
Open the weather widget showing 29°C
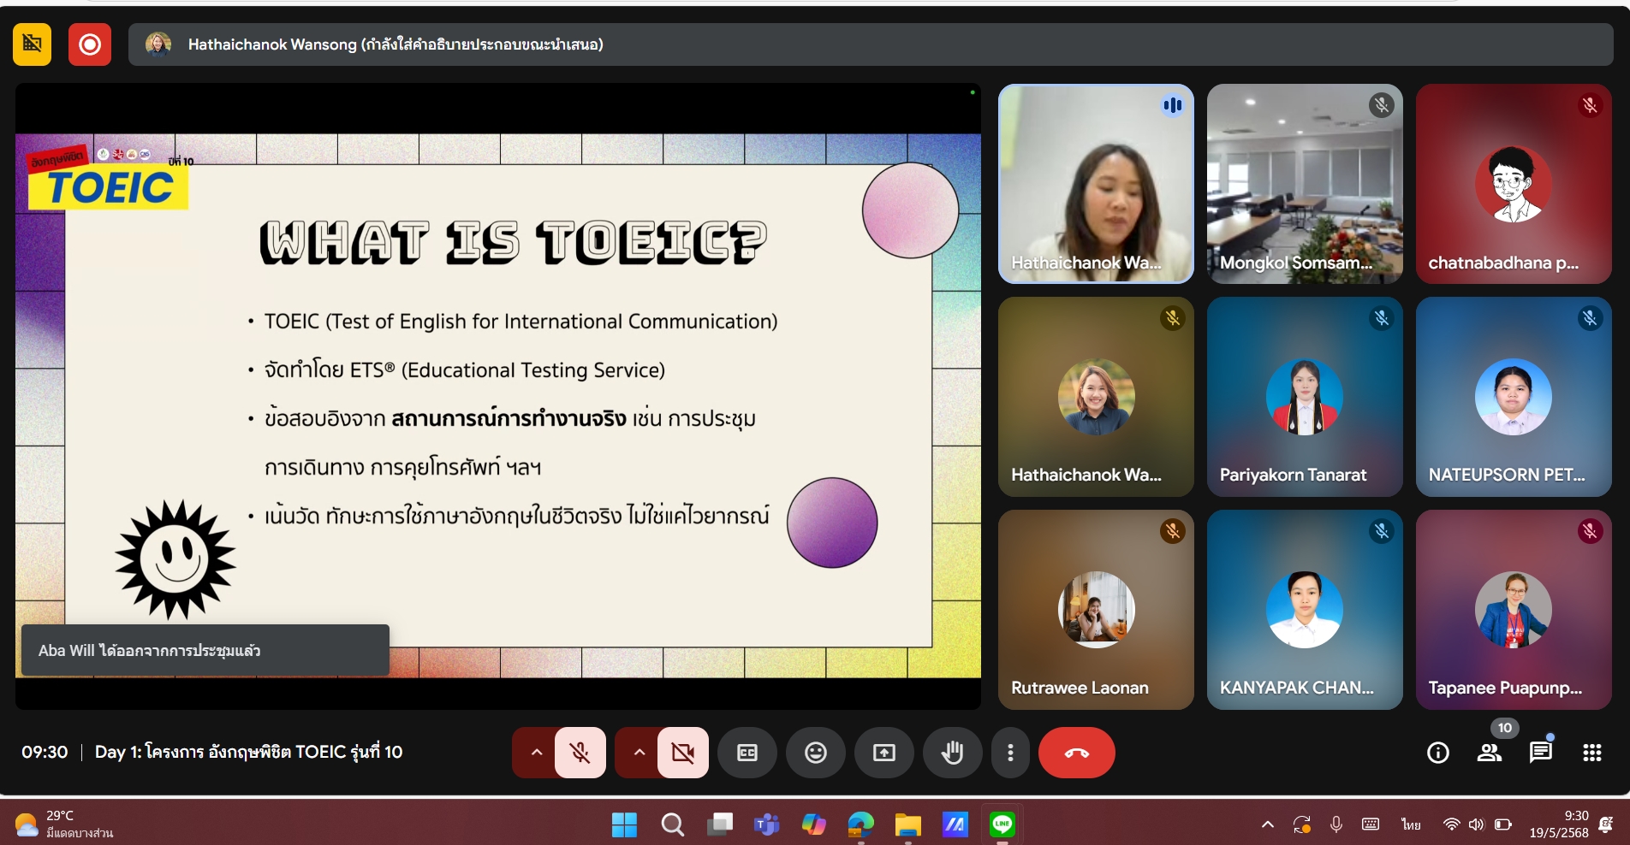[x=64, y=824]
